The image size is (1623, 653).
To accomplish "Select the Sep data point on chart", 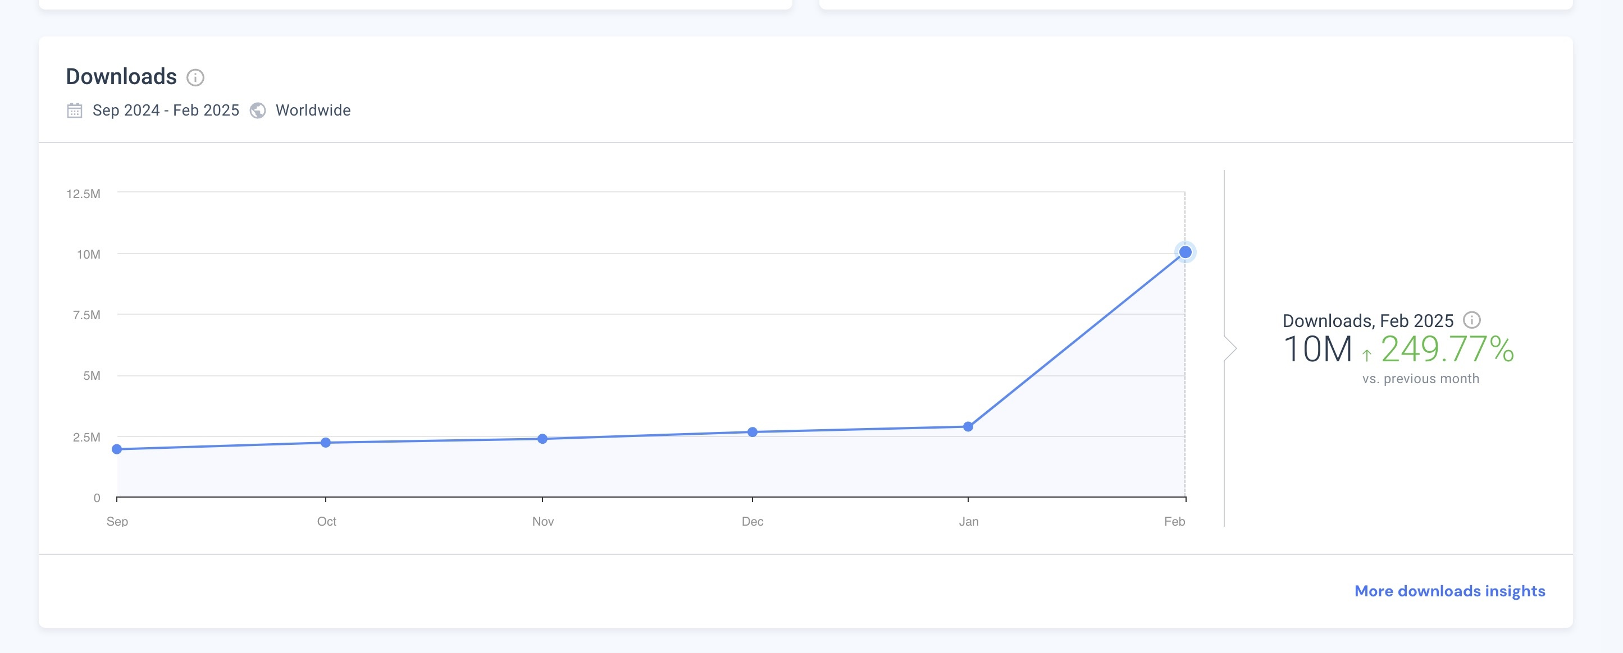I will point(117,449).
